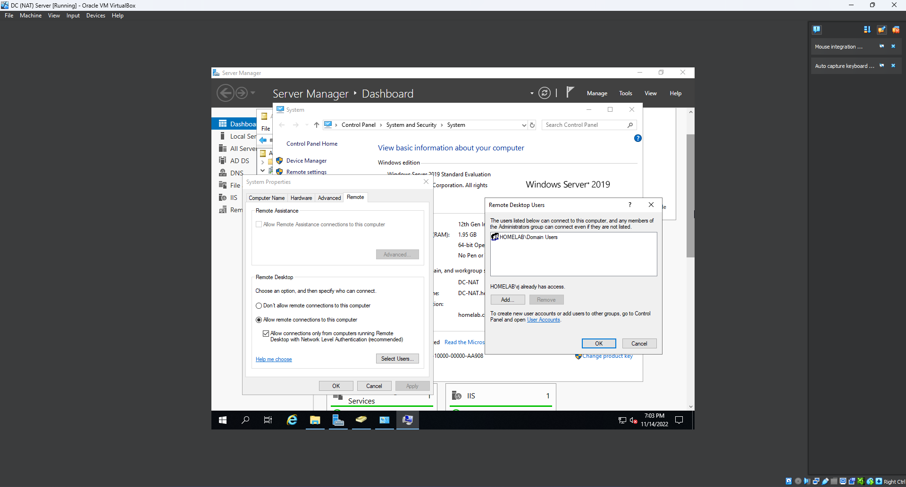Open File Explorer from taskbar
This screenshot has width=906, height=487.
(x=315, y=420)
